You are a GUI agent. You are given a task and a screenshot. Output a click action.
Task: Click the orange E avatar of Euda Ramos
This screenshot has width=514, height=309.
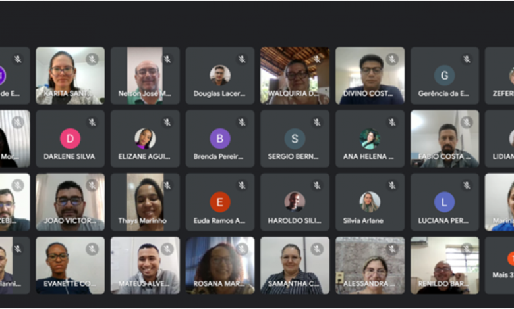[220, 202]
